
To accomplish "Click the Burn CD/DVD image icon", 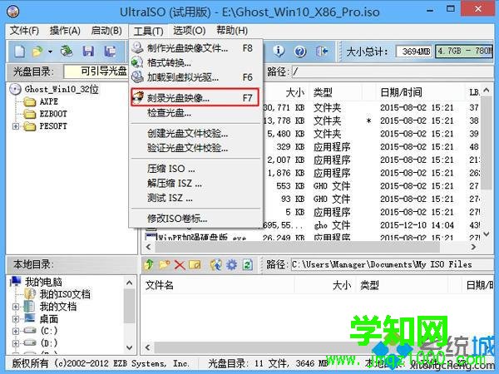I will click(x=138, y=97).
